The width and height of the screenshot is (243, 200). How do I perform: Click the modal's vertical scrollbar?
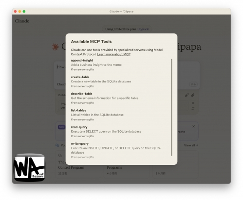coord(171,107)
